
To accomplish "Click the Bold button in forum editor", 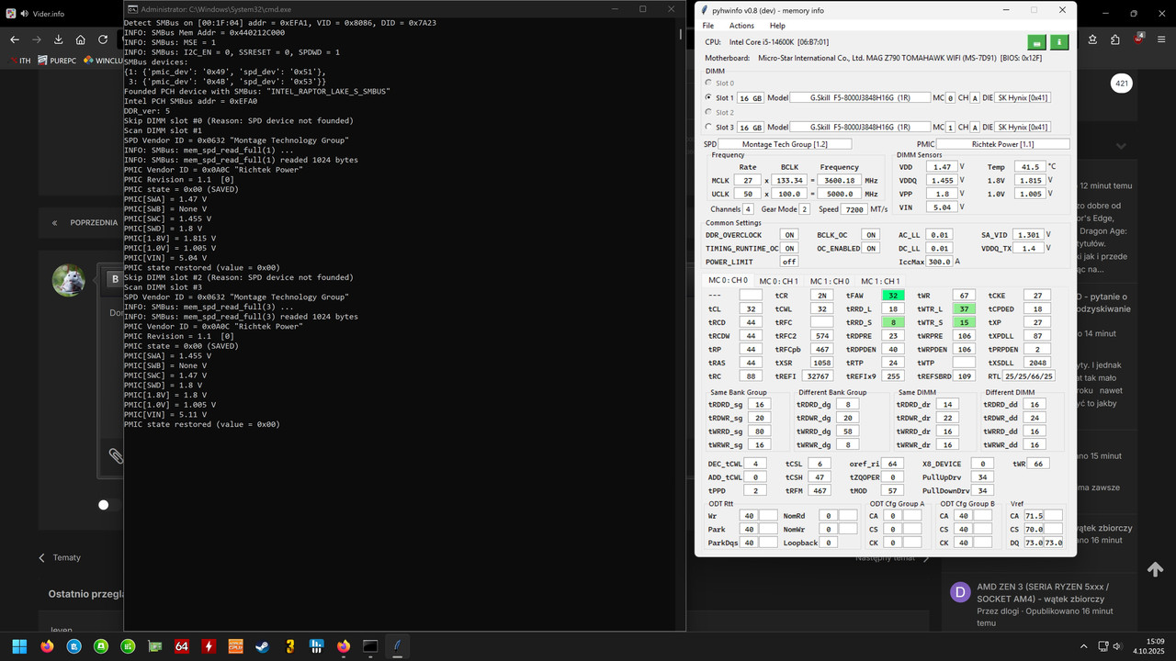I will (115, 278).
